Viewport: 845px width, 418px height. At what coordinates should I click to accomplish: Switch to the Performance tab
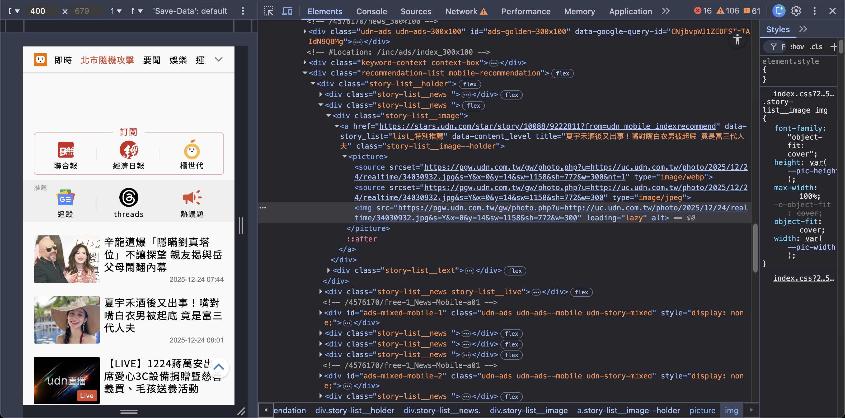pos(526,11)
